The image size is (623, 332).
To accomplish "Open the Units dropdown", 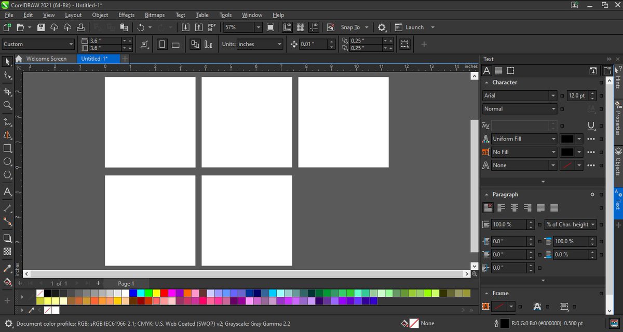I will (x=279, y=44).
